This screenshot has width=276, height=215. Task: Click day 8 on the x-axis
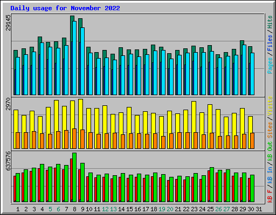tap(74, 209)
